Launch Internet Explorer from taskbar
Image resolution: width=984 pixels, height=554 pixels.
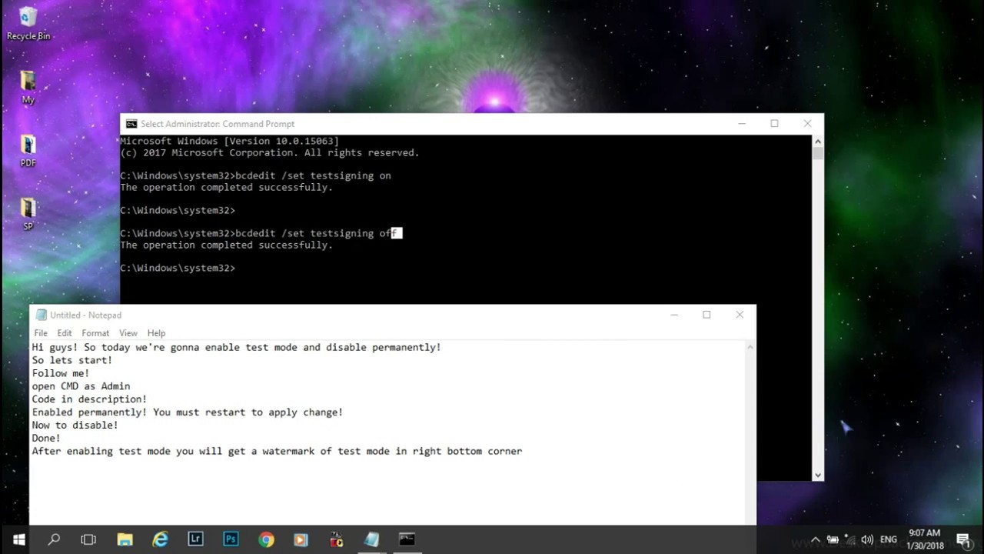click(160, 539)
